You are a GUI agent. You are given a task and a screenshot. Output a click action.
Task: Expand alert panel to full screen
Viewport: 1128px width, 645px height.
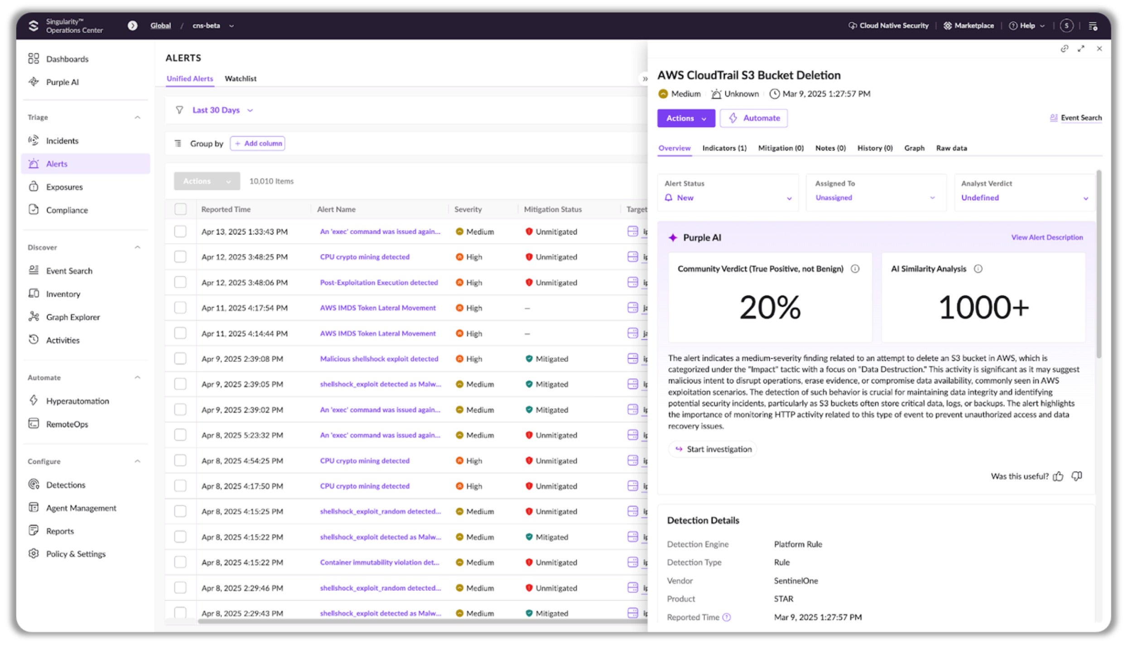1081,48
